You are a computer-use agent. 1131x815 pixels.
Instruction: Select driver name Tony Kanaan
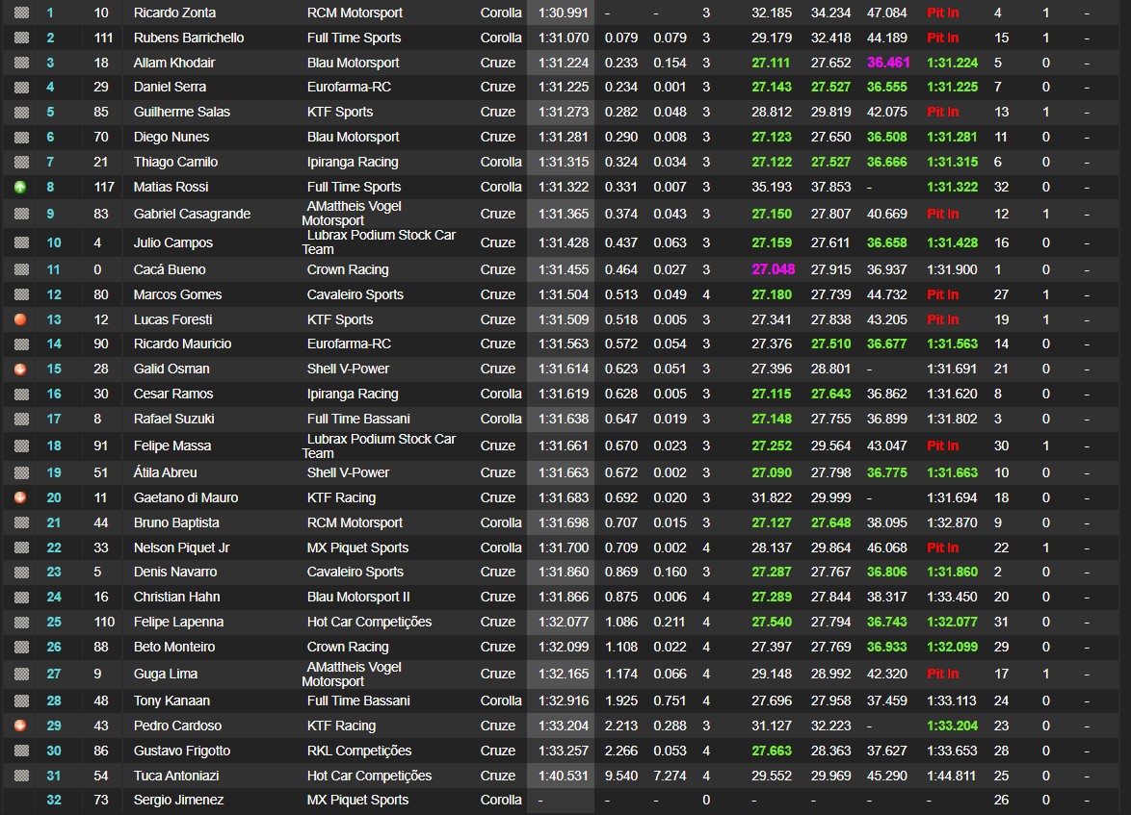[x=171, y=700]
